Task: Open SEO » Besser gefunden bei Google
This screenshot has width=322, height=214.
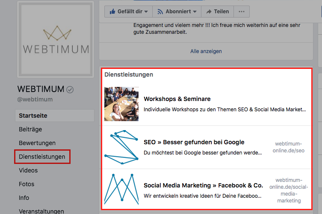Action: tap(194, 142)
